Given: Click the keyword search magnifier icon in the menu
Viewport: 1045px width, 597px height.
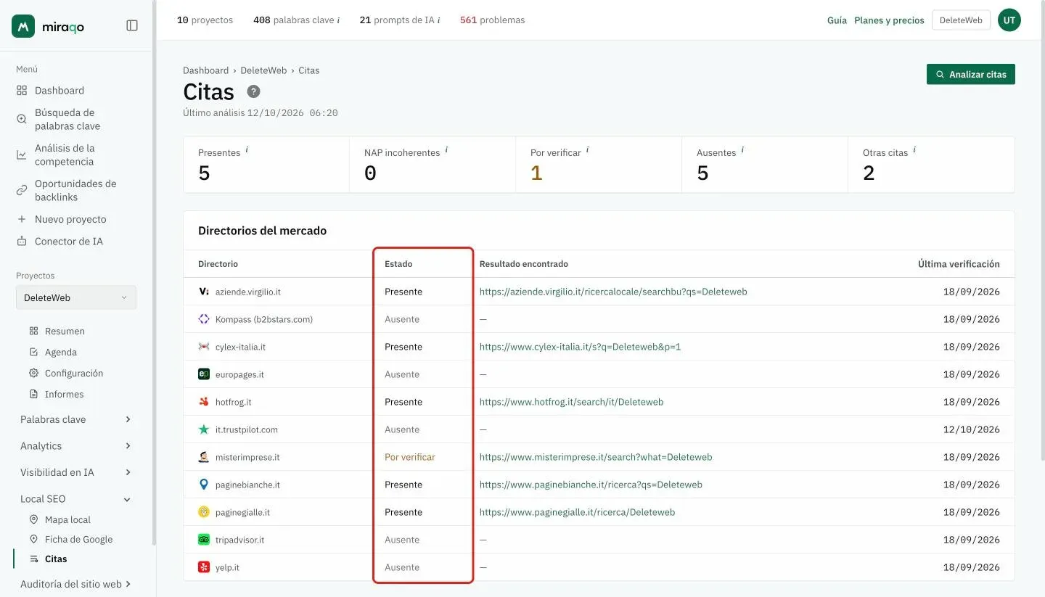Looking at the screenshot, I should (22, 119).
